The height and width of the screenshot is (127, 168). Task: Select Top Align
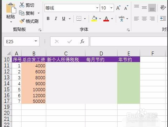coord(137,6)
